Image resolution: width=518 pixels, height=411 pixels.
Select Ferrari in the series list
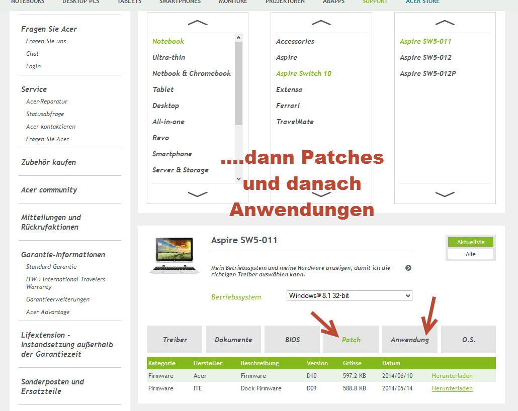(288, 106)
